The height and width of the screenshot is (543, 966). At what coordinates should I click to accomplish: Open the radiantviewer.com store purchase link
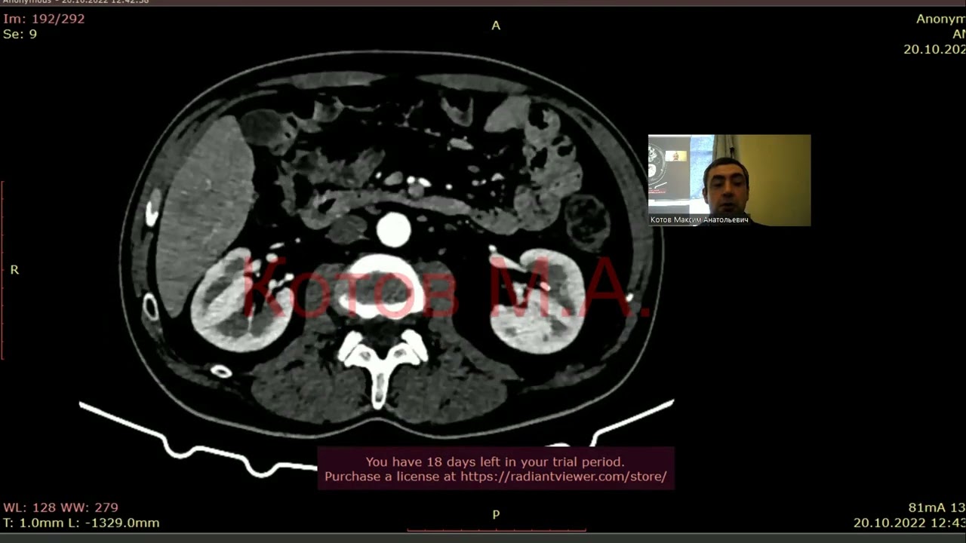(x=563, y=477)
